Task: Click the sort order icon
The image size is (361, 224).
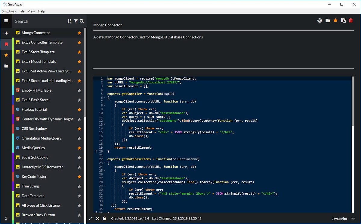Action: 69,21
